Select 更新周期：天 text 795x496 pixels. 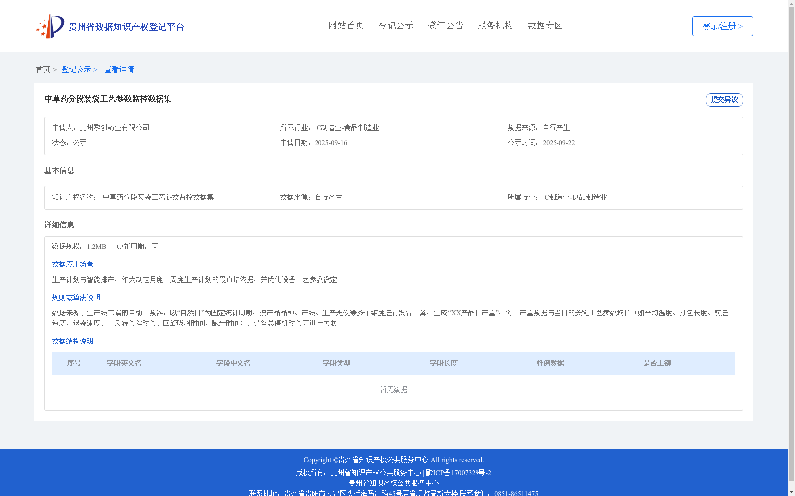137,247
